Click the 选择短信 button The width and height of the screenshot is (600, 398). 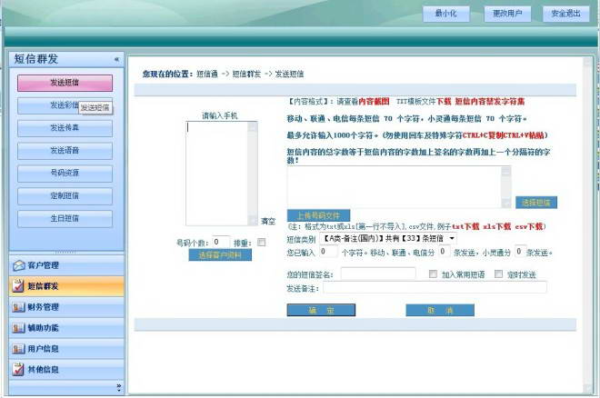pos(536,203)
